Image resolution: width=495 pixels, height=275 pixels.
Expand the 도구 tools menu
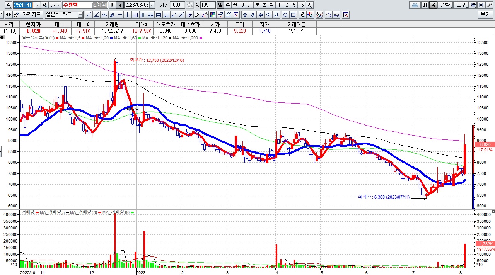pos(461,5)
